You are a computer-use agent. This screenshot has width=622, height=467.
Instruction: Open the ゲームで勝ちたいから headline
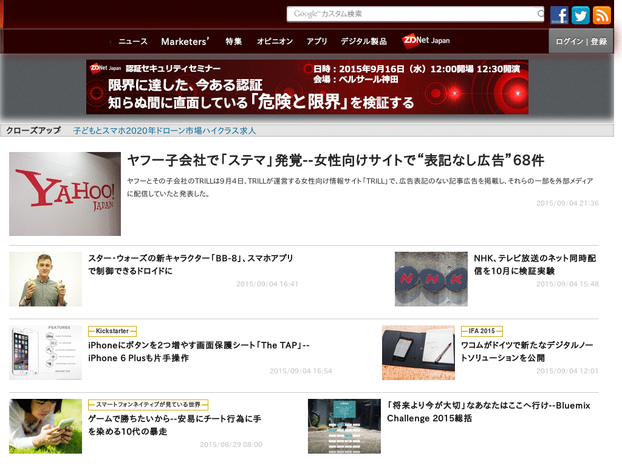(x=174, y=425)
